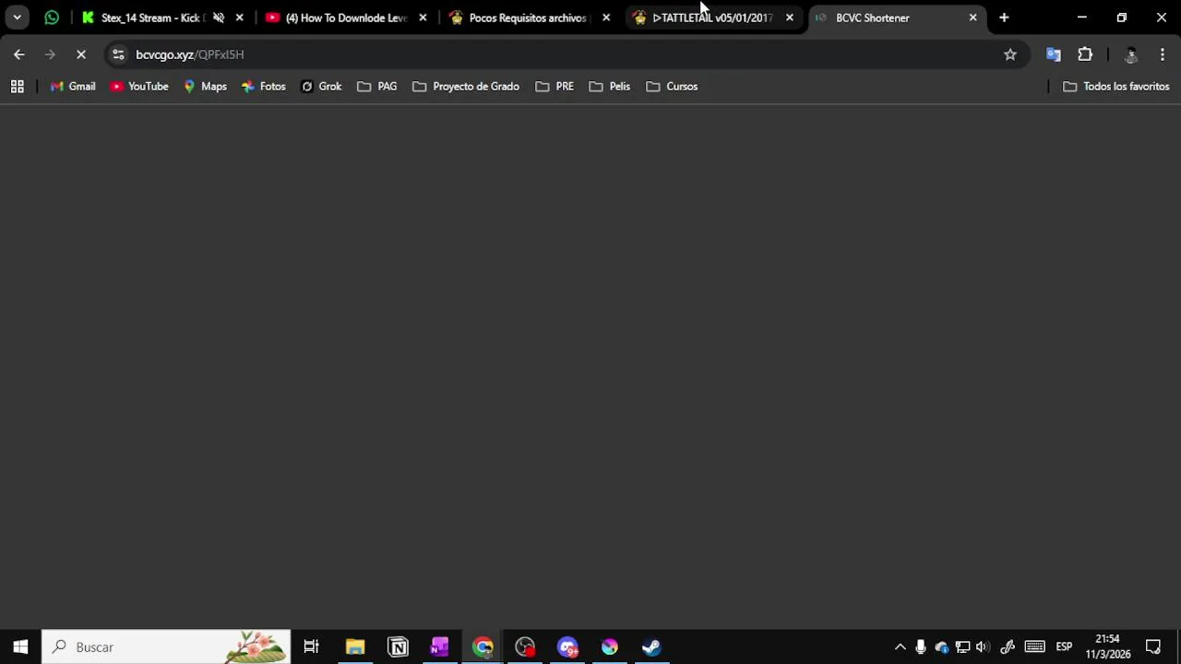The height and width of the screenshot is (664, 1181).
Task: Expand the Proyecto de Grado folder
Action: click(466, 86)
